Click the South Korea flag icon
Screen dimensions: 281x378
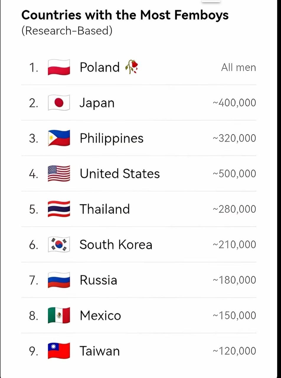pos(59,245)
